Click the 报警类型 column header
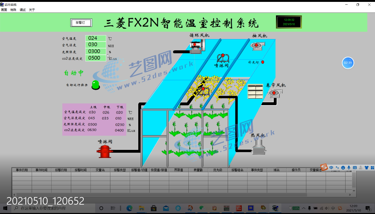The width and height of the screenshot is (375, 214). 120,170
